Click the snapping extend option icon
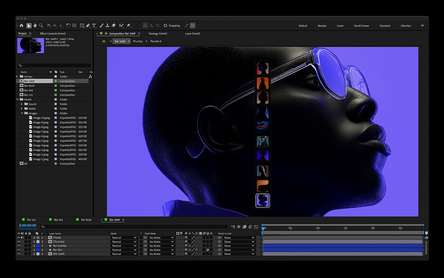This screenshot has width=444, height=278. (186, 25)
